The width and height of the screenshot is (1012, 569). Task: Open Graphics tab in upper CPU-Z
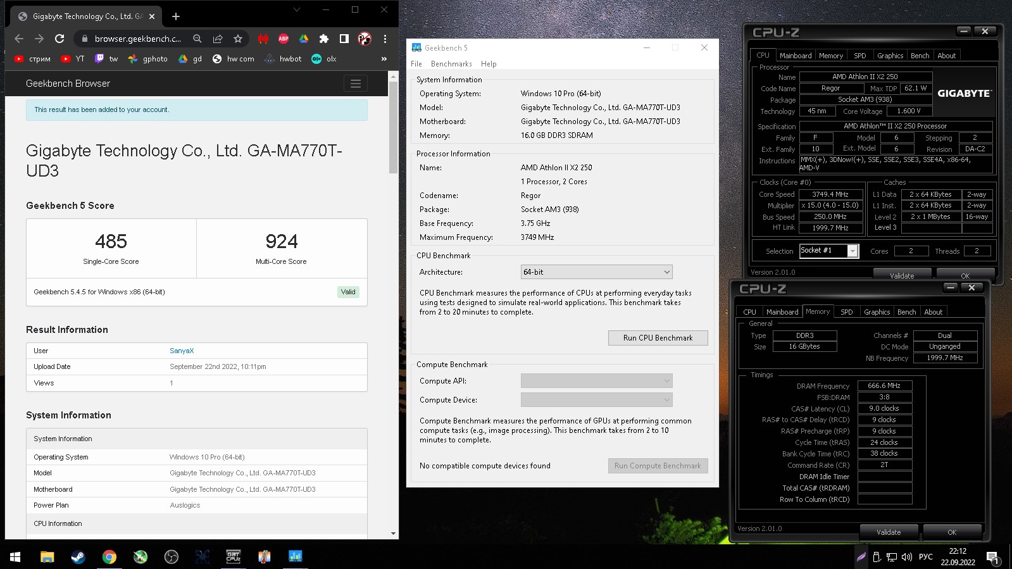pos(890,56)
